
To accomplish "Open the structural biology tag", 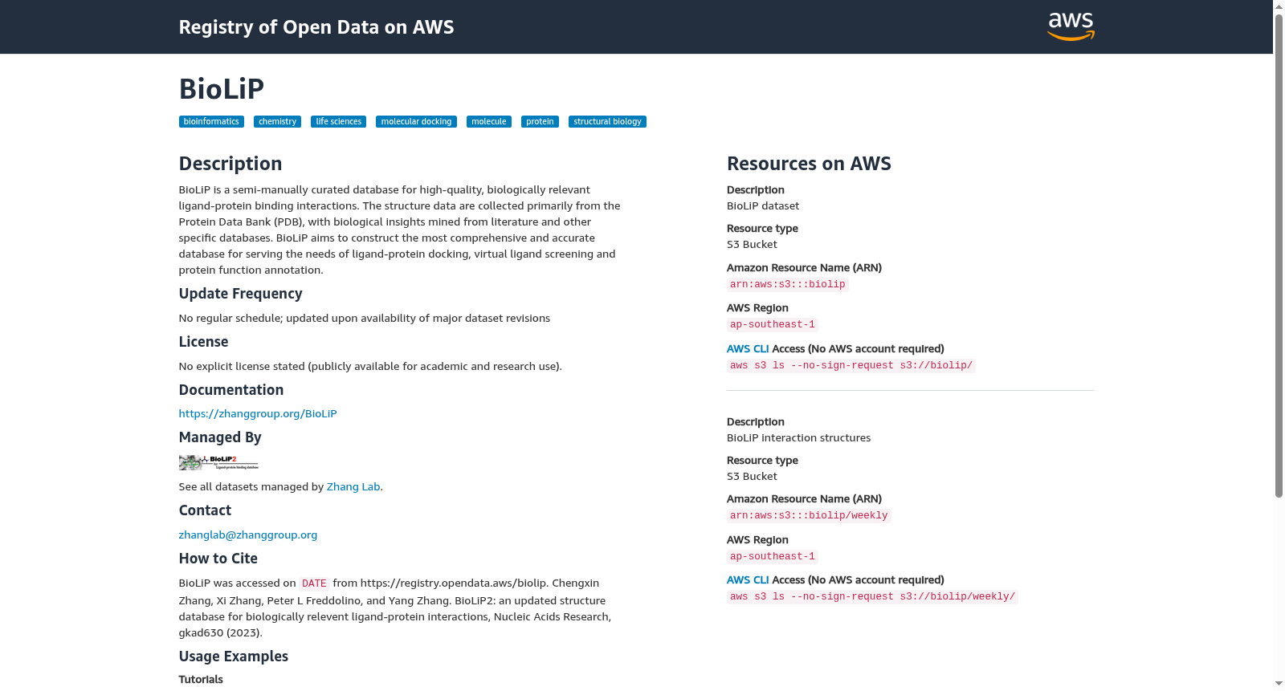I will [607, 122].
